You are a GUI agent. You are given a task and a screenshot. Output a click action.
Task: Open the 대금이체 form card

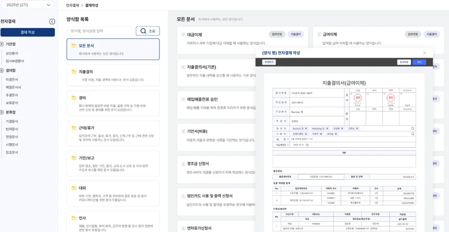click(243, 40)
